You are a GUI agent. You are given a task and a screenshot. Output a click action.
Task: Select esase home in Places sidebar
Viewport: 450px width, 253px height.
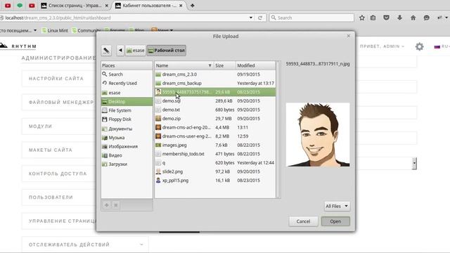(x=127, y=93)
